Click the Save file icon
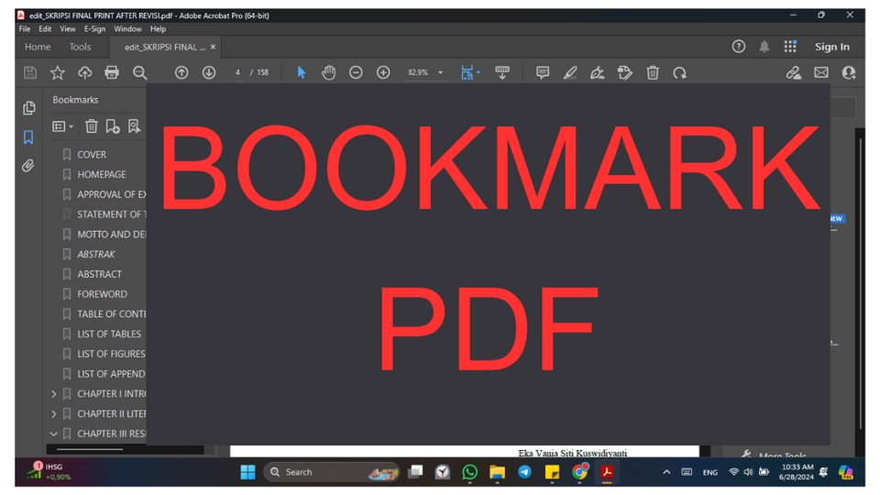Viewport: 880px width, 495px height. (29, 73)
